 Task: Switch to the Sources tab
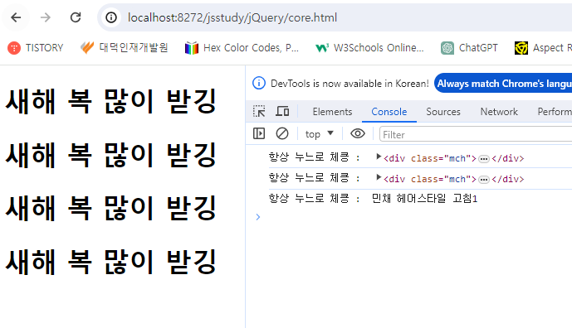(443, 112)
